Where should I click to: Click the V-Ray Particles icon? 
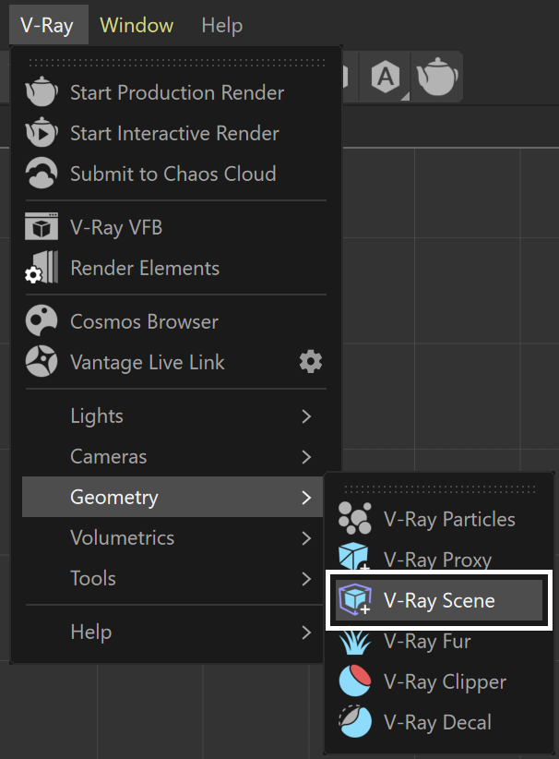355,518
